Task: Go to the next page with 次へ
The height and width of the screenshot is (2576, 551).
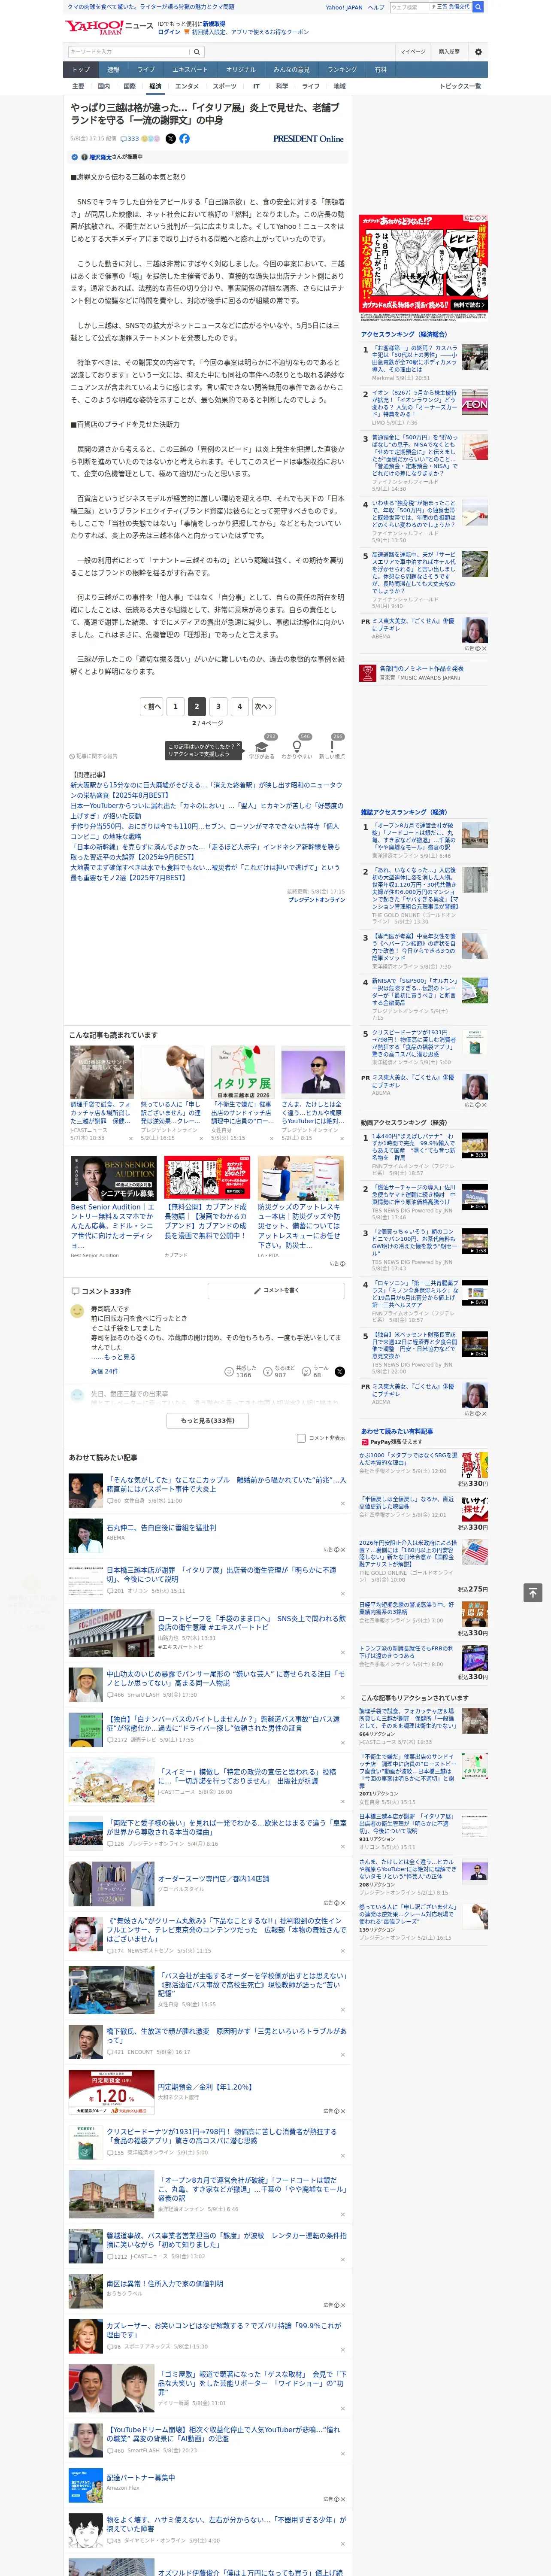Action: point(263,706)
